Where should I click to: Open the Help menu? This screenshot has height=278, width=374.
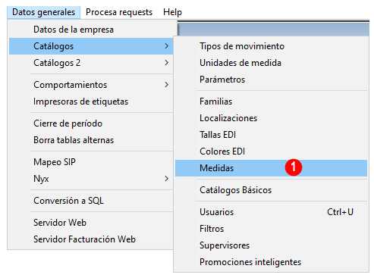coord(172,12)
